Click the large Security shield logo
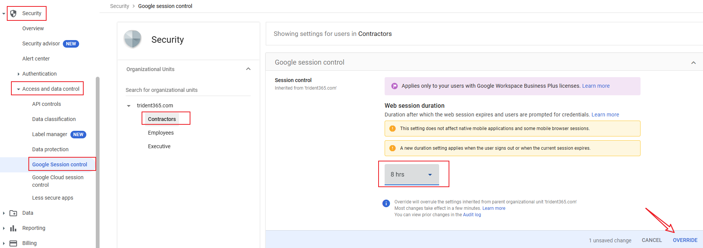Viewport: 703px width, 248px height. click(132, 39)
